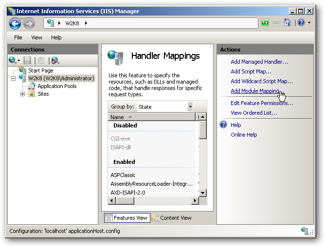
Task: Click the list's scroll right arrow
Action: point(195,201)
